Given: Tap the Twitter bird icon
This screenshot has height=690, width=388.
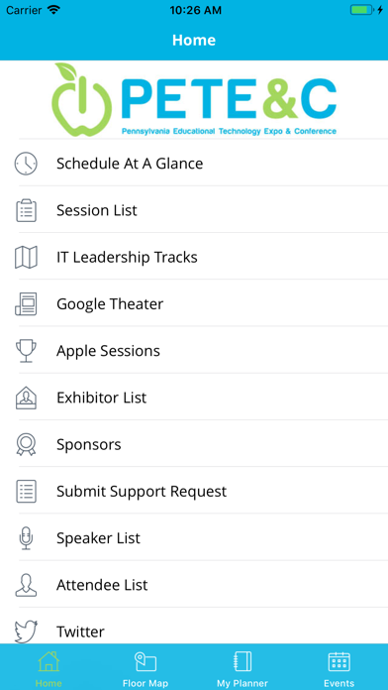Looking at the screenshot, I should (x=26, y=632).
